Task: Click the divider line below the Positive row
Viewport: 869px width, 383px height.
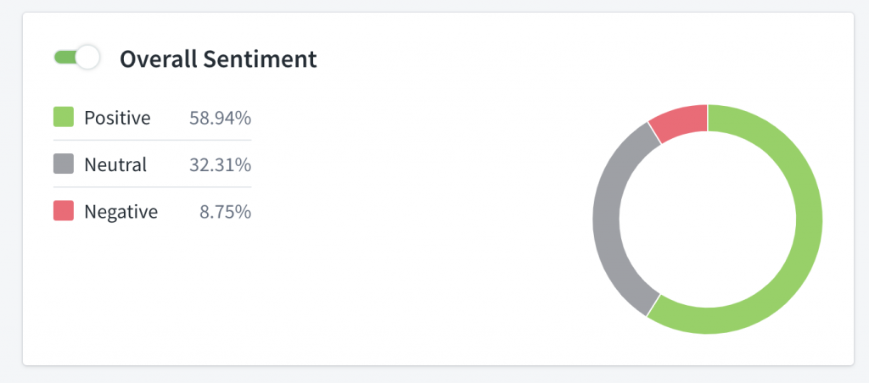Action: pyautogui.click(x=152, y=140)
